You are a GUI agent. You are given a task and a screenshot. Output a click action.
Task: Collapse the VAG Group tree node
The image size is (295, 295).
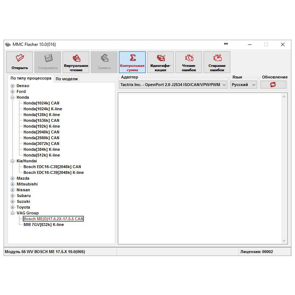click(13, 213)
